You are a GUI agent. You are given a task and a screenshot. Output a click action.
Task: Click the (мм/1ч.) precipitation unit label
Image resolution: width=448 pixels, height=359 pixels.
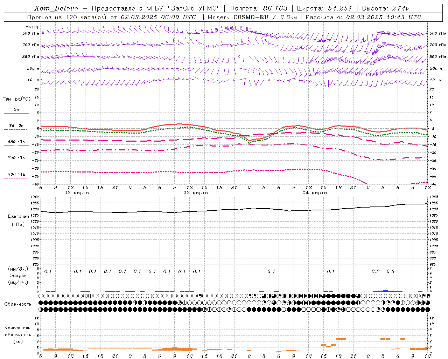18,282
